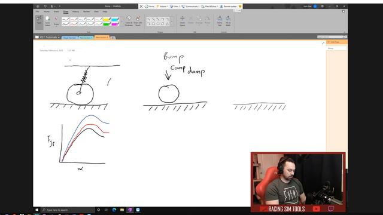Open the Review ribbon tab

coord(86,11)
